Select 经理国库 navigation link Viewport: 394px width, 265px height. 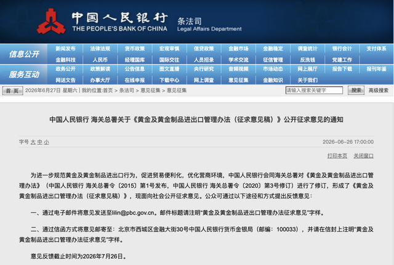point(135,60)
